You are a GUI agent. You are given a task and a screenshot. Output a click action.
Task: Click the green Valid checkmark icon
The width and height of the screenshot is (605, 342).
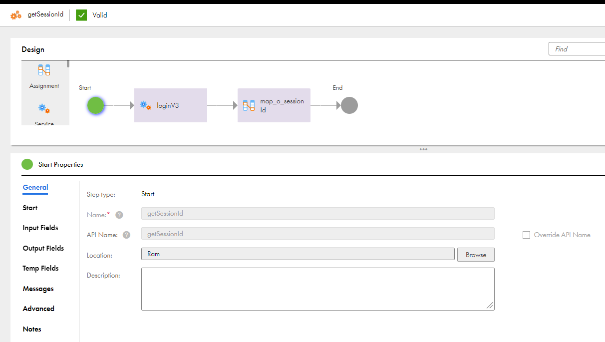[x=81, y=15]
